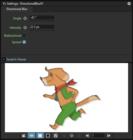Uncheck the Spread checkbox
The width and height of the screenshot is (133, 140).
(x=24, y=42)
